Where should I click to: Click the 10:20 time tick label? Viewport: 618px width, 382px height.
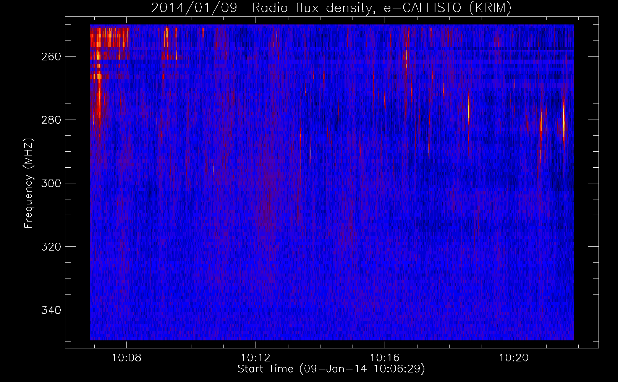(514, 358)
